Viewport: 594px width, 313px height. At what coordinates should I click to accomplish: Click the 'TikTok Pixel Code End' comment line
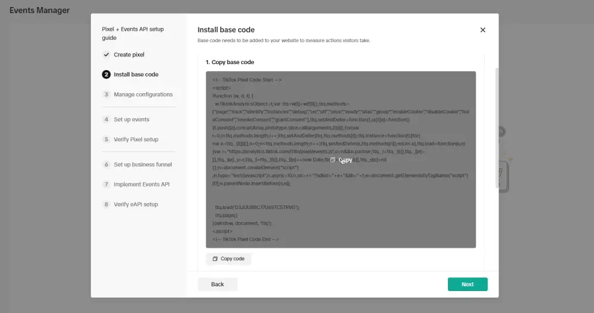(x=245, y=239)
